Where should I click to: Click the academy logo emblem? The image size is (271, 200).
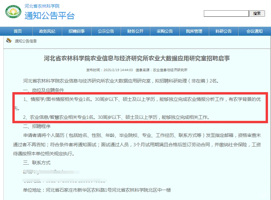[13, 12]
